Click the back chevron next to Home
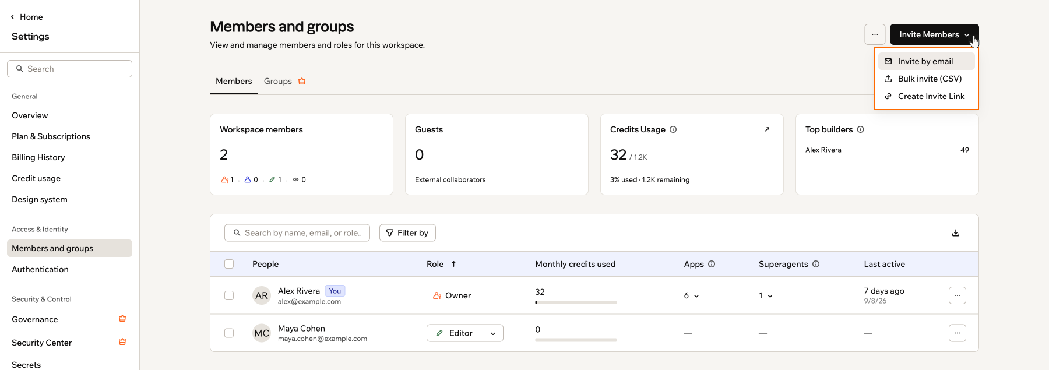The width and height of the screenshot is (1049, 370). pyautogui.click(x=12, y=17)
